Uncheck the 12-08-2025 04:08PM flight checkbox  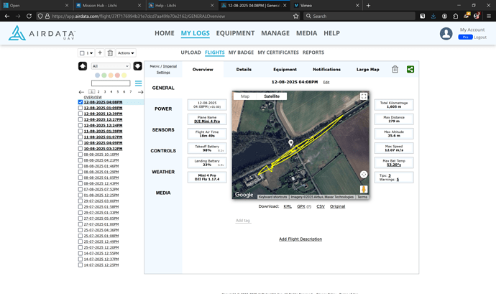coord(81,102)
